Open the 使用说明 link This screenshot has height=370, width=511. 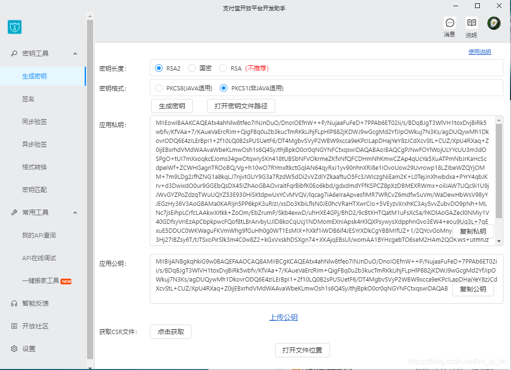[x=479, y=52]
